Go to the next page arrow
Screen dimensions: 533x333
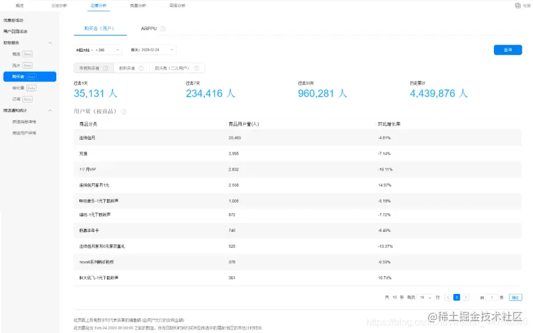[466, 297]
